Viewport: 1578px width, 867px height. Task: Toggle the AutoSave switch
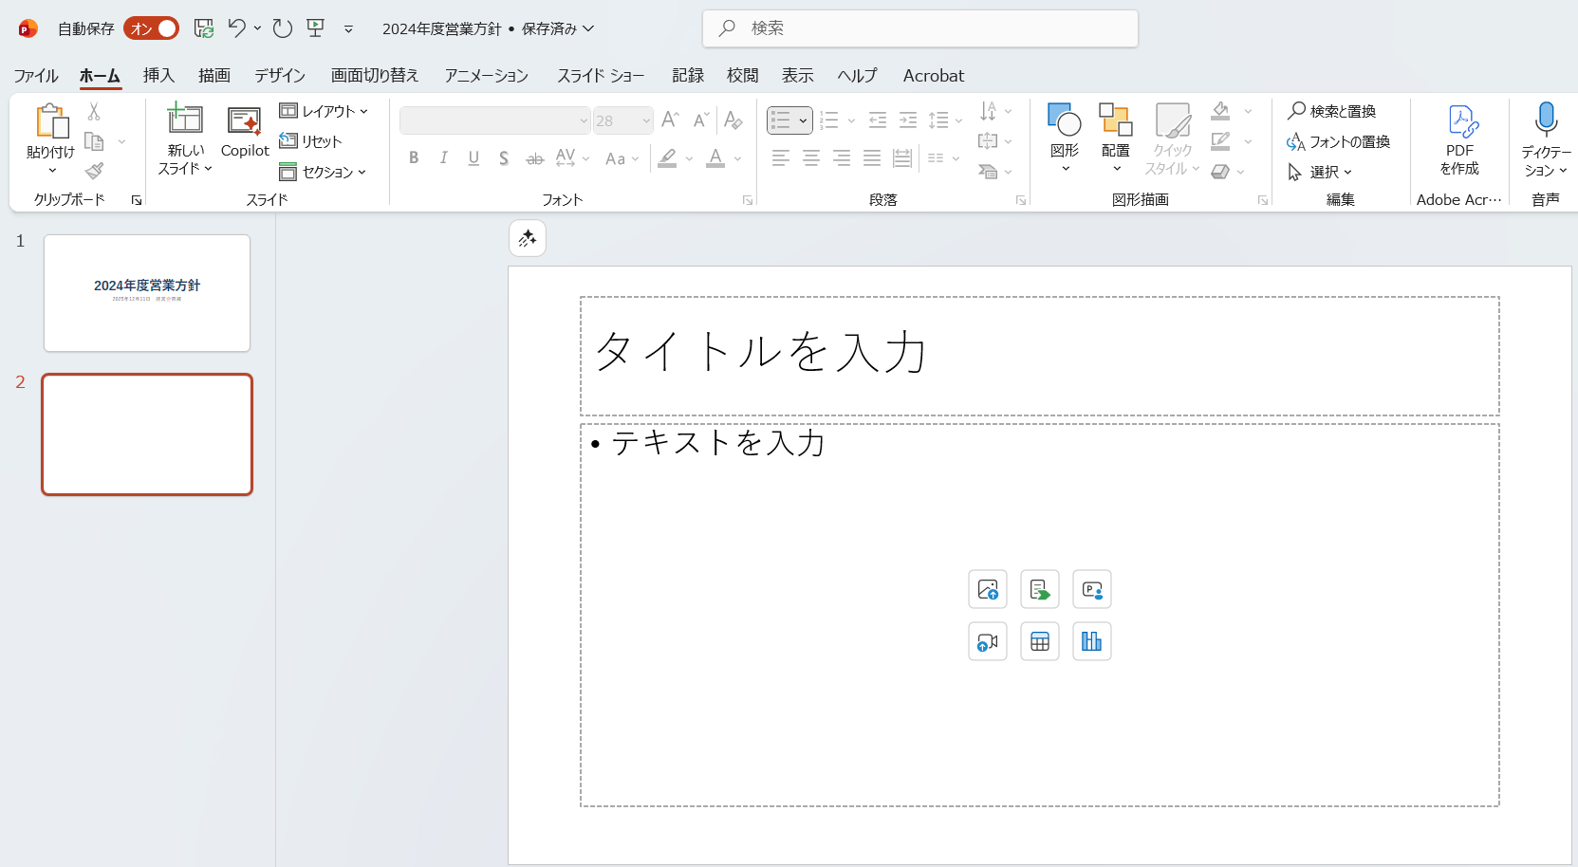(151, 28)
